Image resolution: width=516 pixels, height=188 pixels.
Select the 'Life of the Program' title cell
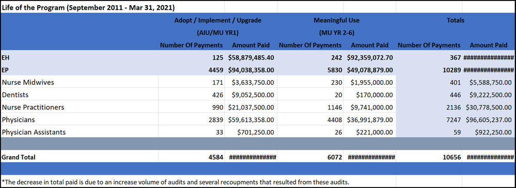tap(88, 7)
